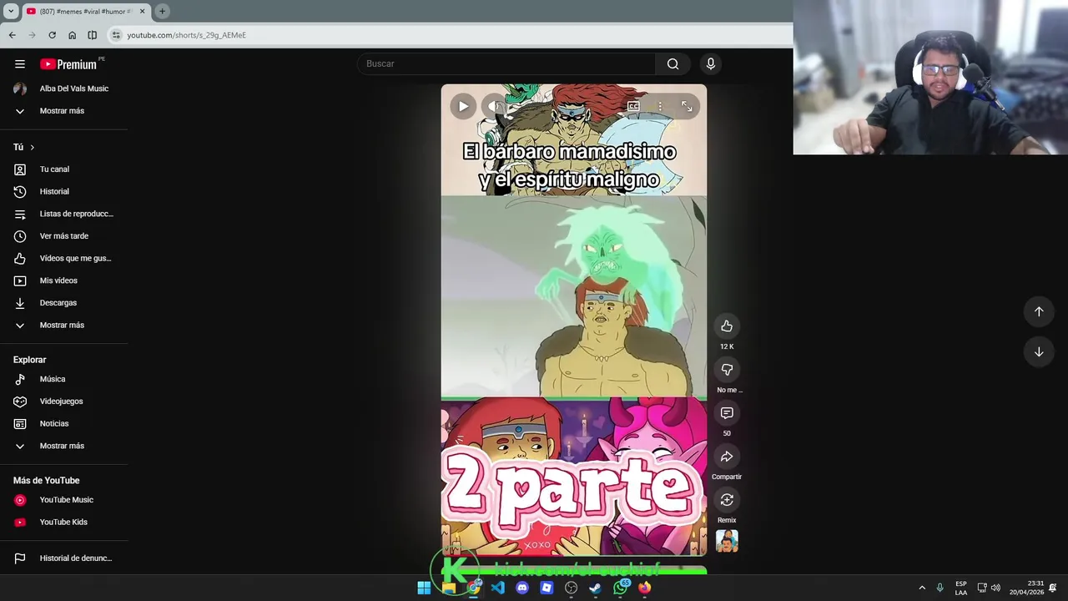Viewport: 1068px width, 601px height.
Task: Open Steam from taskbar
Action: (x=596, y=588)
